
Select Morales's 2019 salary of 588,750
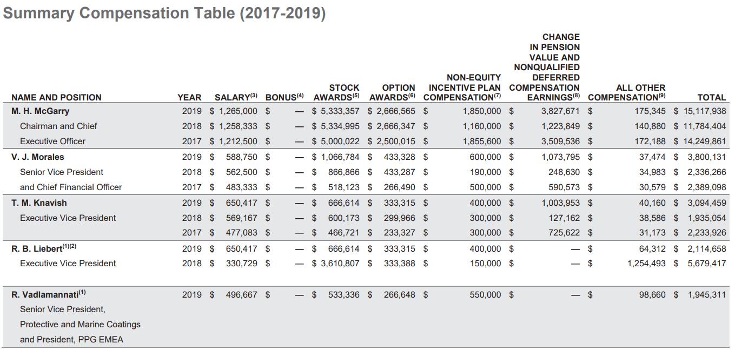click(x=241, y=157)
